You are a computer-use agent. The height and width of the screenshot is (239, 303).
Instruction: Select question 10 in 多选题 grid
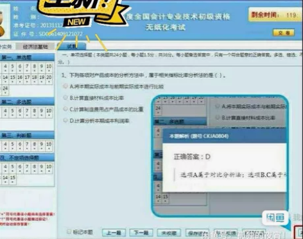click(x=49, y=112)
